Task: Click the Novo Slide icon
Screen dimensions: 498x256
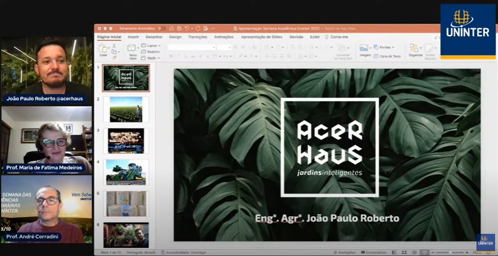Action: pos(132,49)
